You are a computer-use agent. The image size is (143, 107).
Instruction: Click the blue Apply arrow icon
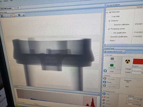[x=105, y=71]
